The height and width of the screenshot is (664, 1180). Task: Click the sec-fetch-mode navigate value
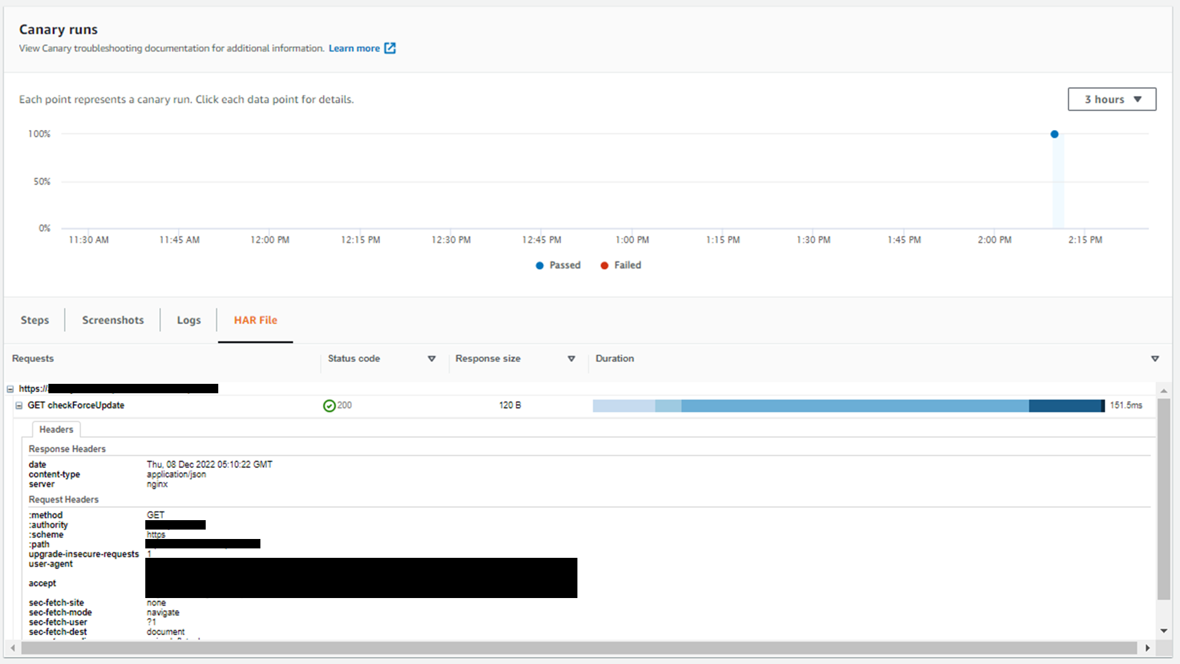pyautogui.click(x=163, y=612)
